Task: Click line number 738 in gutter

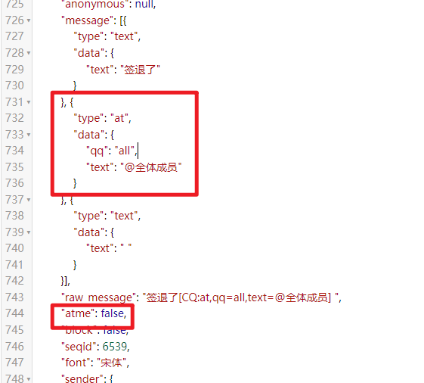Action: [x=14, y=216]
